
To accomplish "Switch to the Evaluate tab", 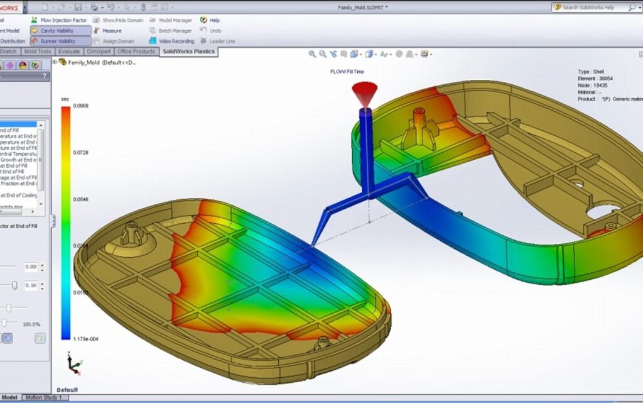I will (69, 52).
